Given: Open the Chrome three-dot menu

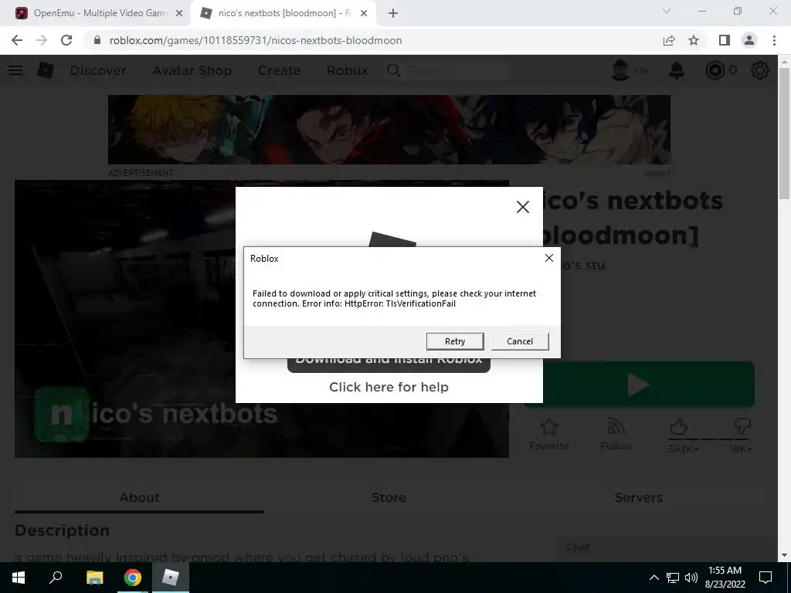Looking at the screenshot, I should click(774, 40).
